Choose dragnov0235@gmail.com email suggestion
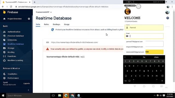175x98 pixels. 135,47
